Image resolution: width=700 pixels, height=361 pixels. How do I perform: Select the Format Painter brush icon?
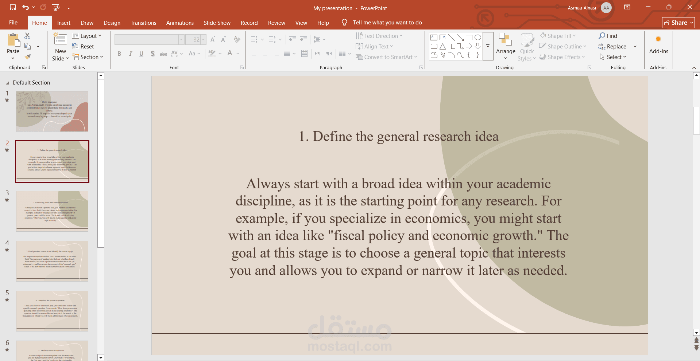pyautogui.click(x=28, y=56)
